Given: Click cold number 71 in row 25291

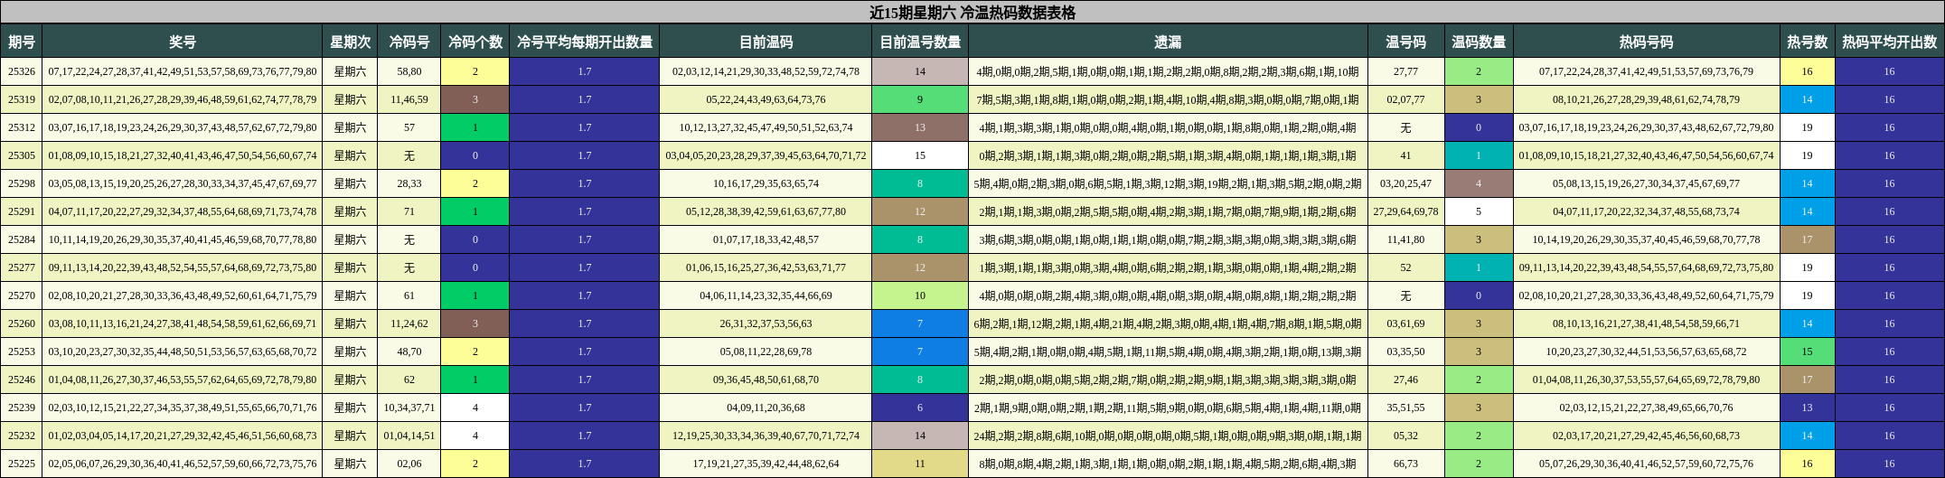Looking at the screenshot, I should (409, 211).
